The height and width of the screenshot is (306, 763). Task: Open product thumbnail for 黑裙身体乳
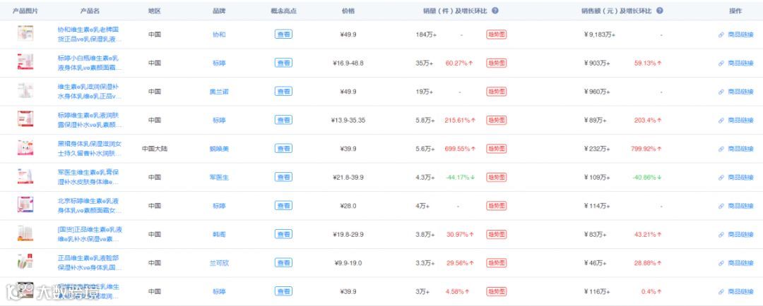tap(25, 147)
